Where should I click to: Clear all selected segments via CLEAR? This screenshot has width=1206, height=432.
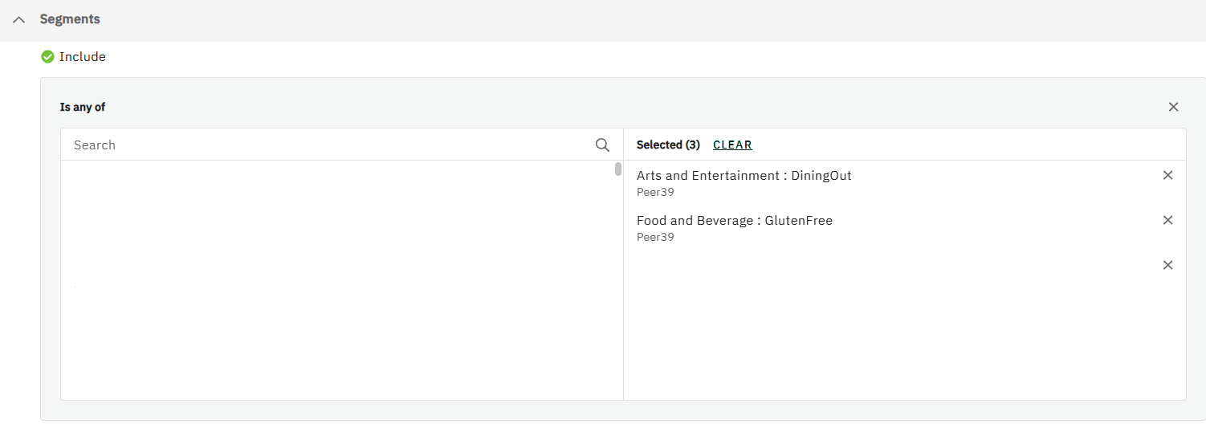pyautogui.click(x=732, y=145)
